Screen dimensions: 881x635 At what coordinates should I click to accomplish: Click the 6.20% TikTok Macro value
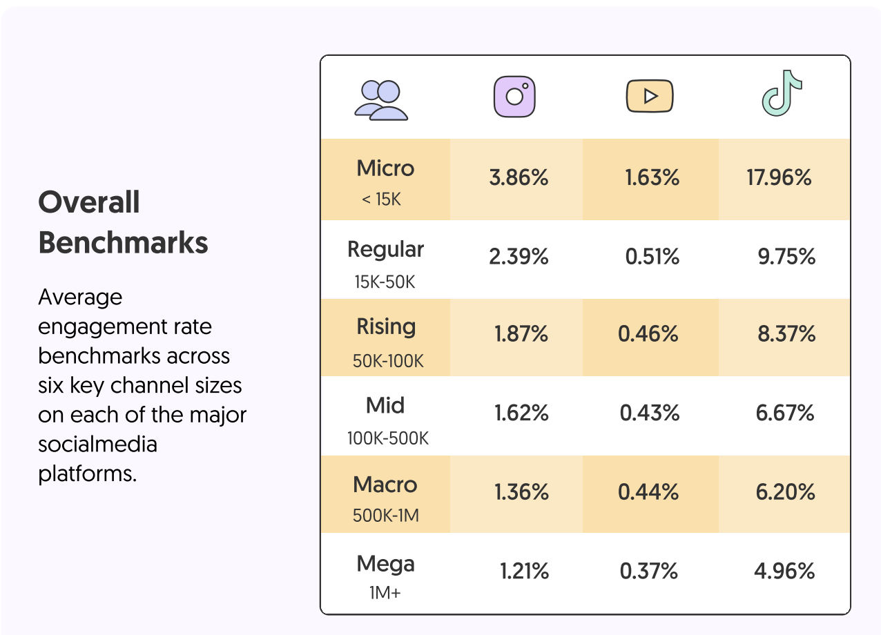tap(786, 492)
